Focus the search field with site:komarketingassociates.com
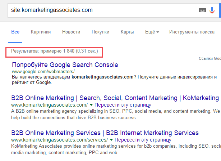Viewport: 221px width, 161px height. 101,10
